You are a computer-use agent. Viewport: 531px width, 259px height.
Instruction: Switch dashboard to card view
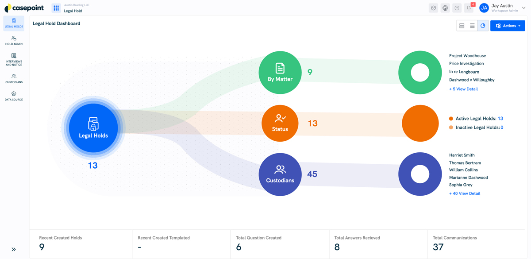[462, 25]
